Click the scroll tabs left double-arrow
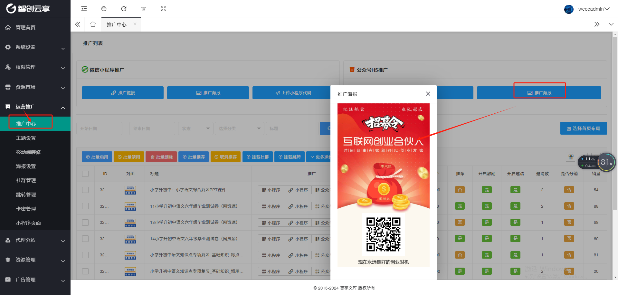This screenshot has width=618, height=295. click(x=78, y=24)
